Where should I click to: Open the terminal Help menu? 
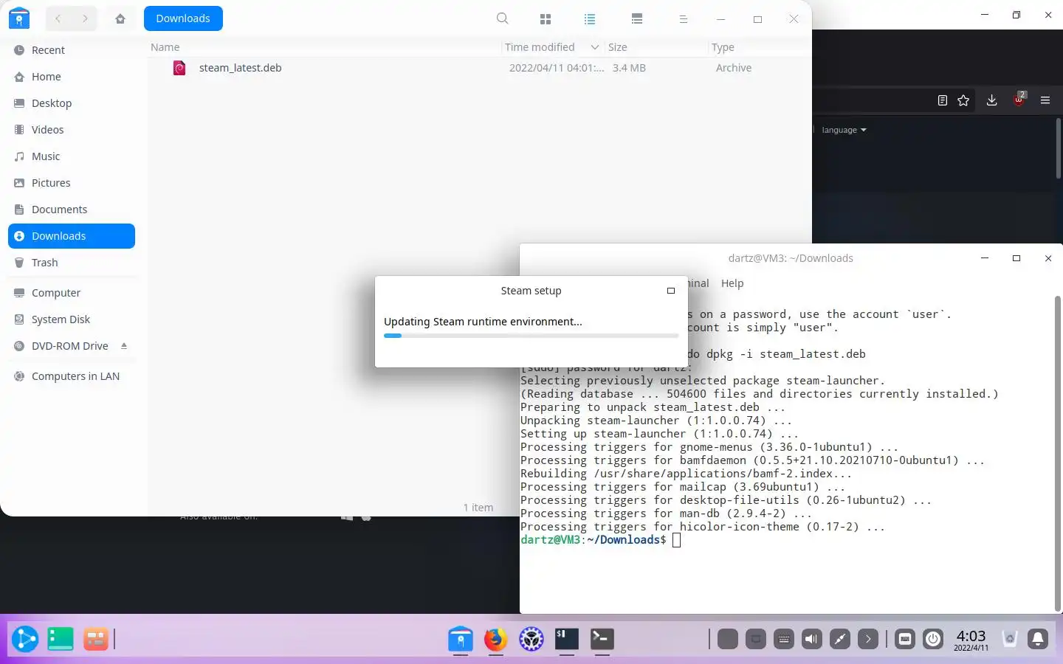coord(732,283)
